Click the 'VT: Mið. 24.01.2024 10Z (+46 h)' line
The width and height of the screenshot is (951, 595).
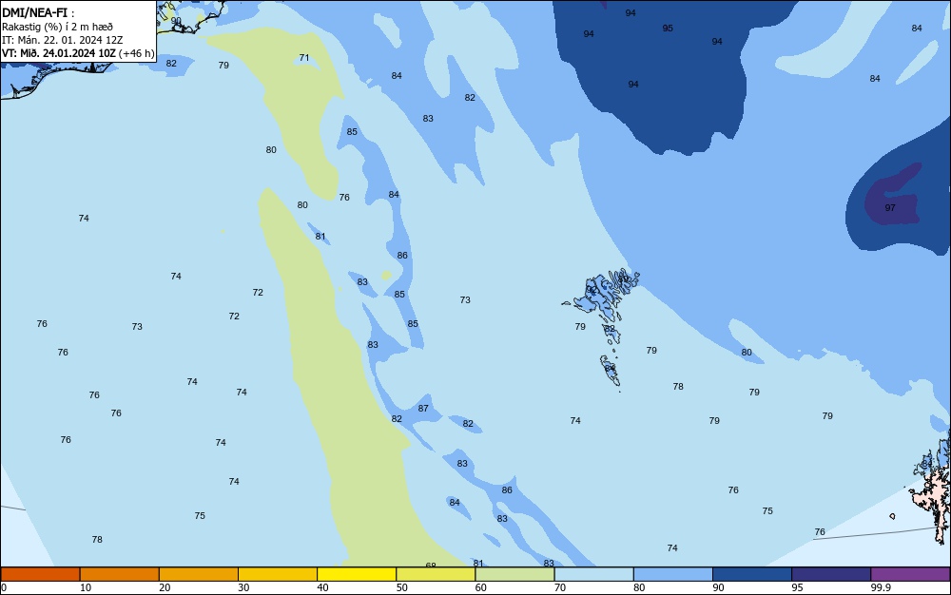[78, 53]
